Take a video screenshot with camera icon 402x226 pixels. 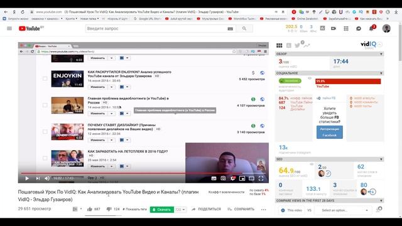click(x=223, y=178)
